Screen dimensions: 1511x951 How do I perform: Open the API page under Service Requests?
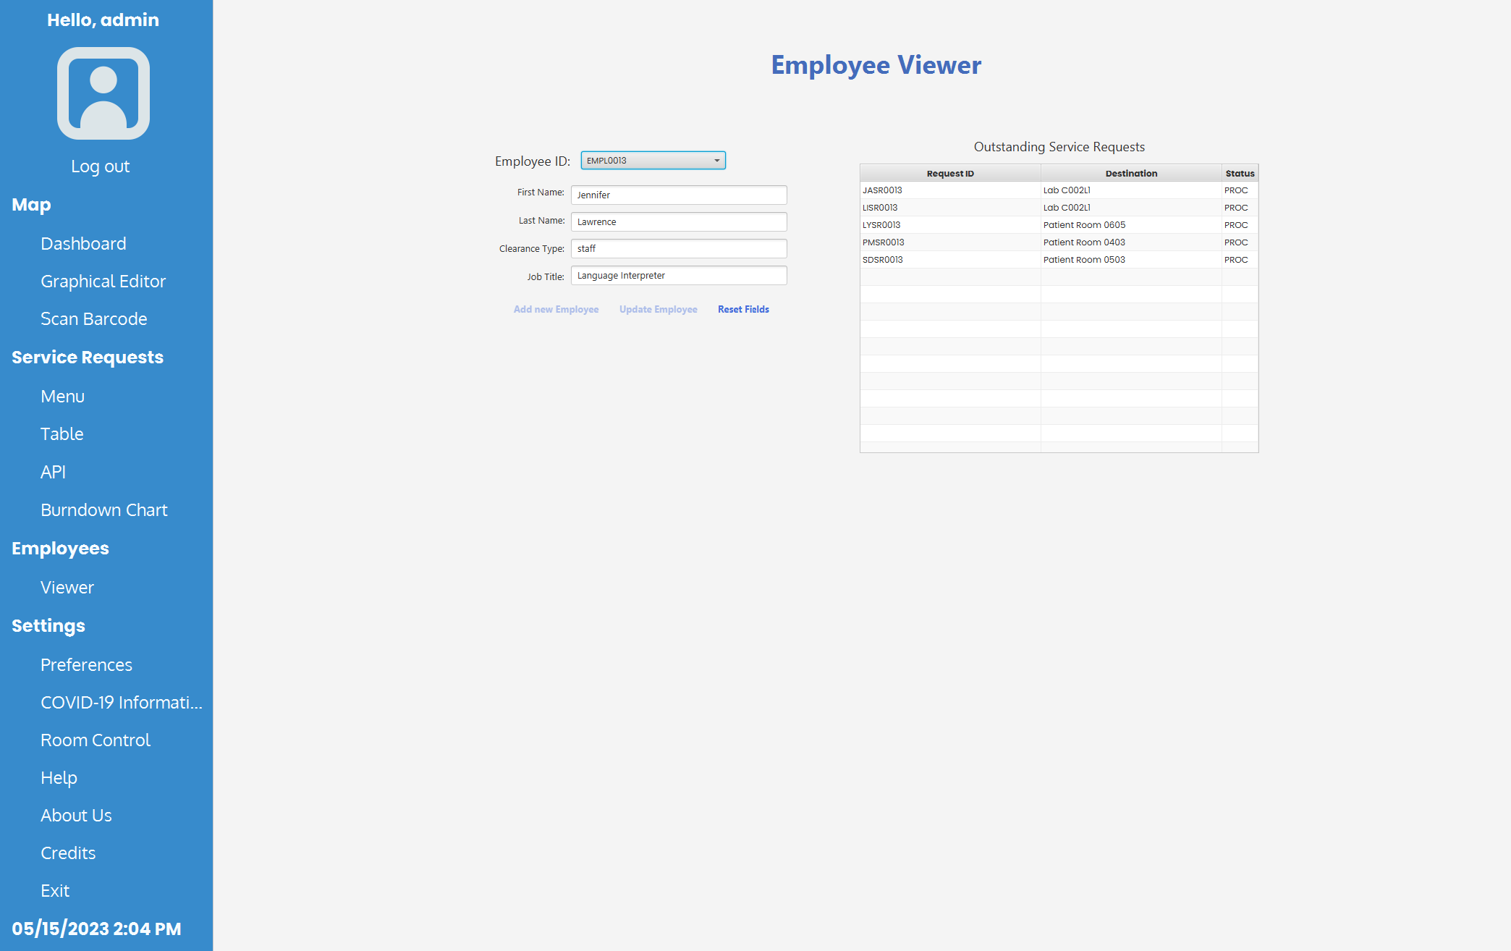[52, 471]
